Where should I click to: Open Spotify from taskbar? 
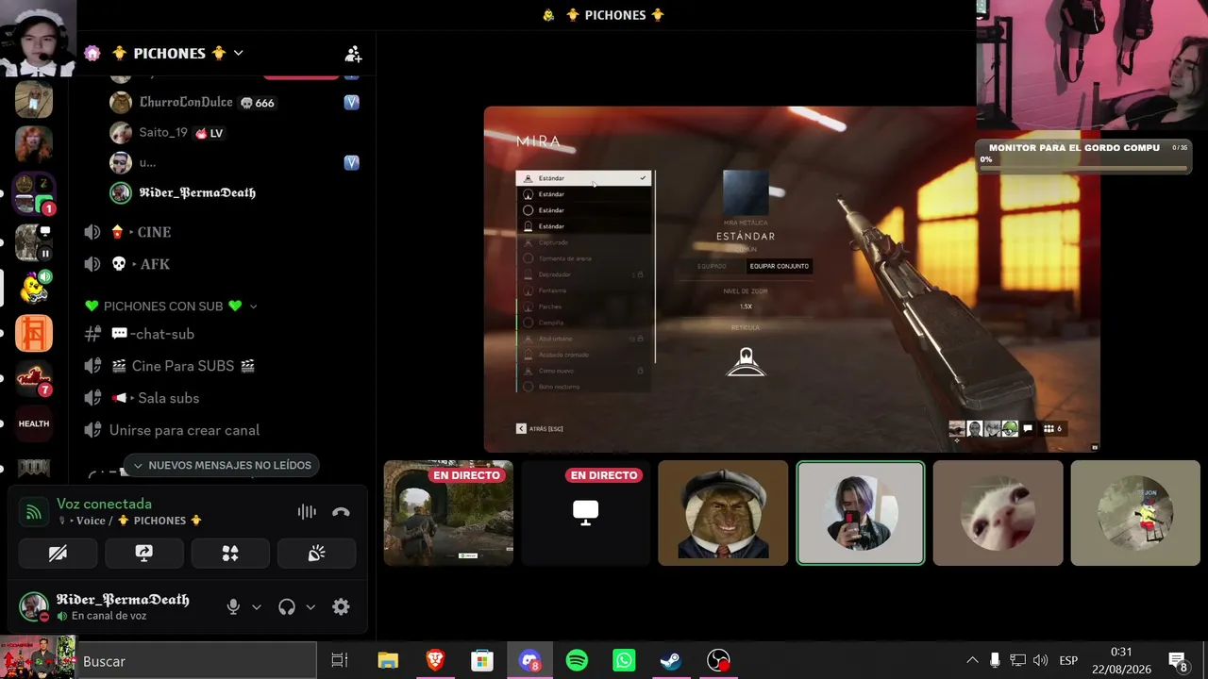click(577, 661)
